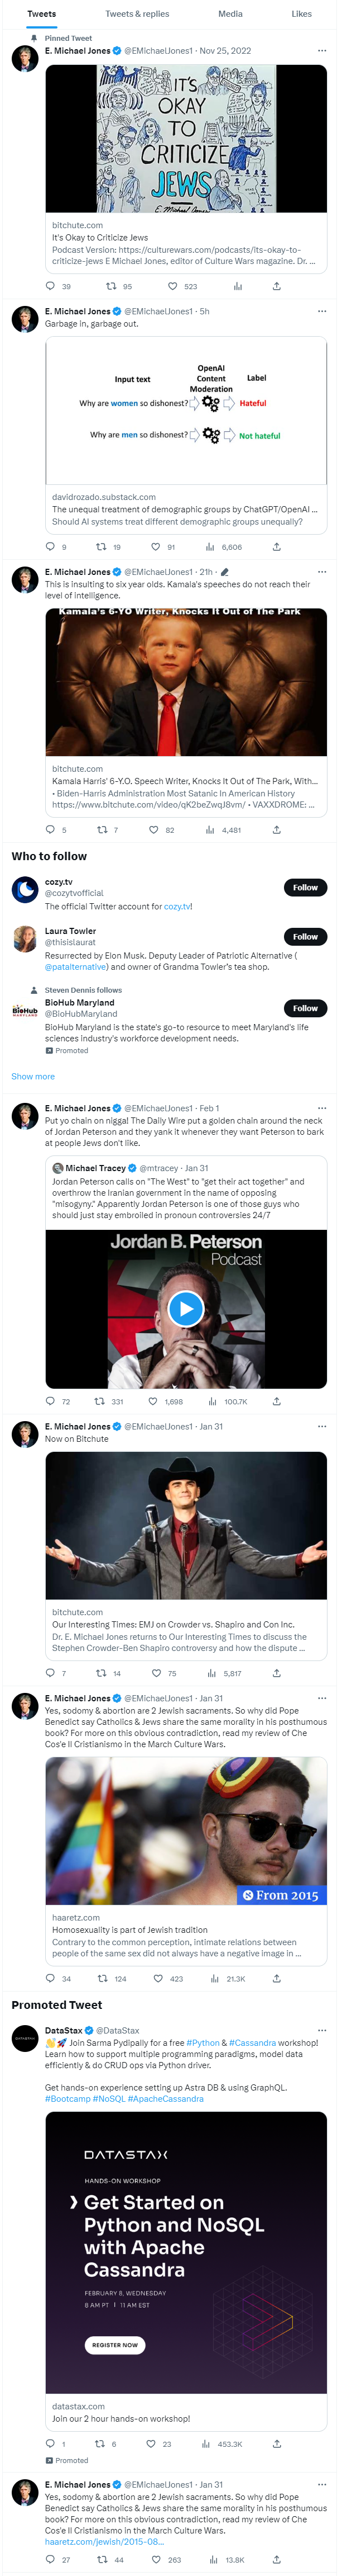Click 'Show more' under Who to follow
This screenshot has width=342, height=2576.
33,1077
